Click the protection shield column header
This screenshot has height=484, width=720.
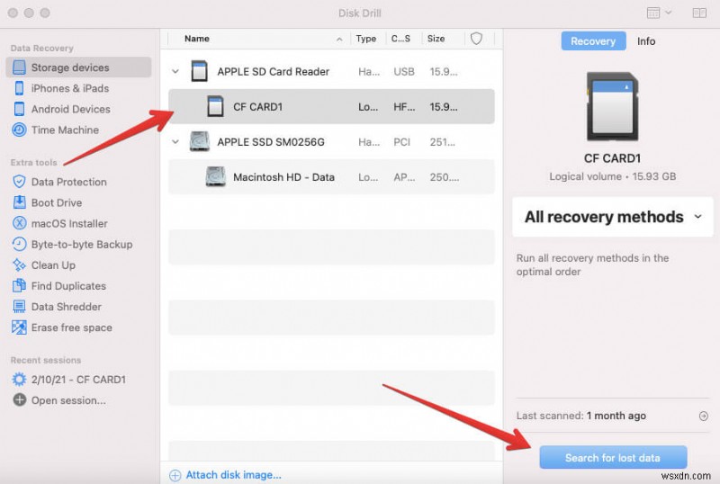coord(477,39)
